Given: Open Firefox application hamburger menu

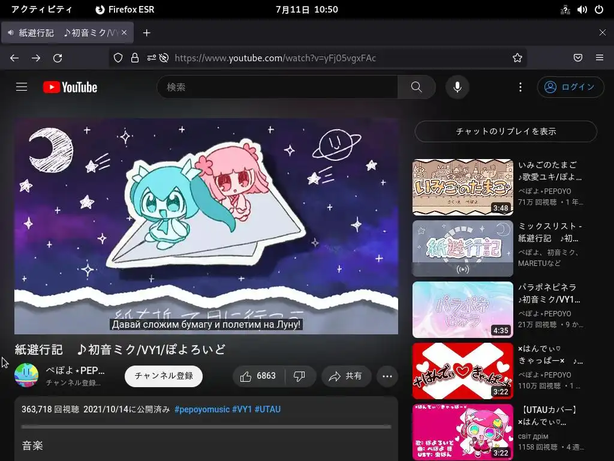Looking at the screenshot, I should click(600, 58).
